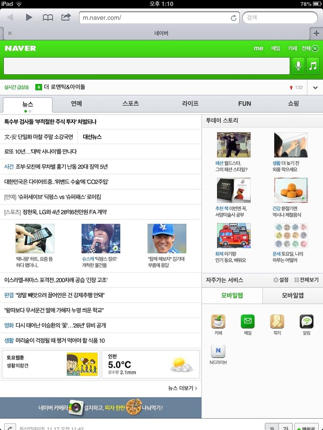Open 추천 책 서양미술사 thumbnail
The width and height of the screenshot is (323, 430).
point(234,190)
